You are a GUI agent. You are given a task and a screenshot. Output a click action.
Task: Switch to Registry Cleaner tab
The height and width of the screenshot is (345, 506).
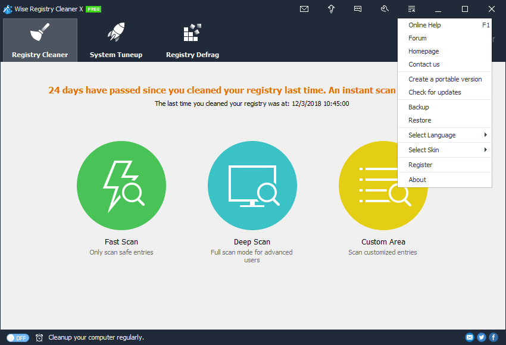40,40
